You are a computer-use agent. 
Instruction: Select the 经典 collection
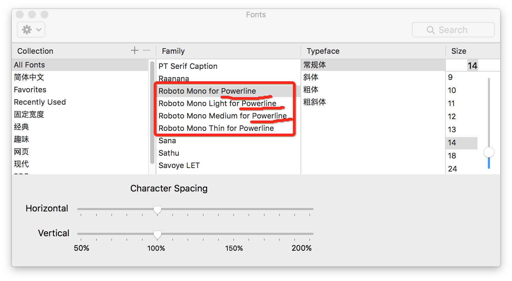(80, 127)
